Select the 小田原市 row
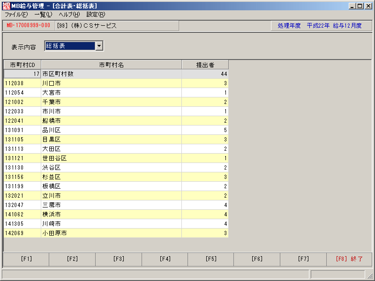 (x=116, y=233)
